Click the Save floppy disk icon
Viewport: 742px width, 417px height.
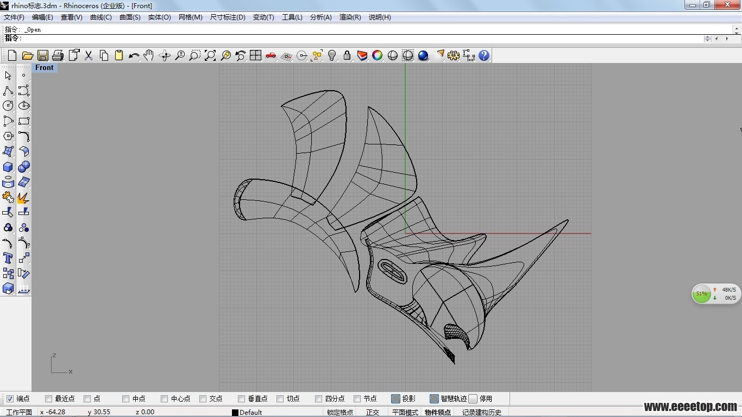(x=42, y=55)
